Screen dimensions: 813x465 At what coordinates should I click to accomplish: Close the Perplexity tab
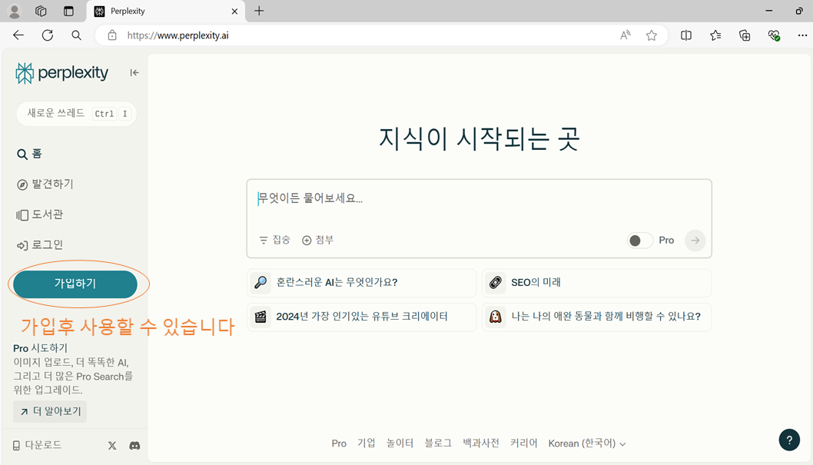coord(234,11)
